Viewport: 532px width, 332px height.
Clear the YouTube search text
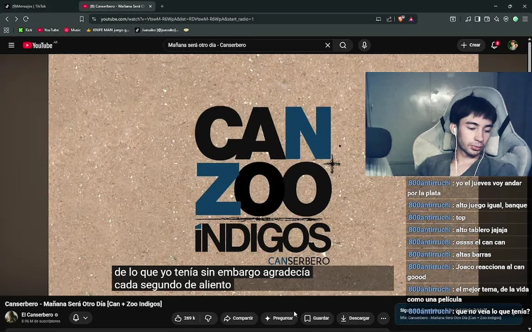tap(328, 45)
